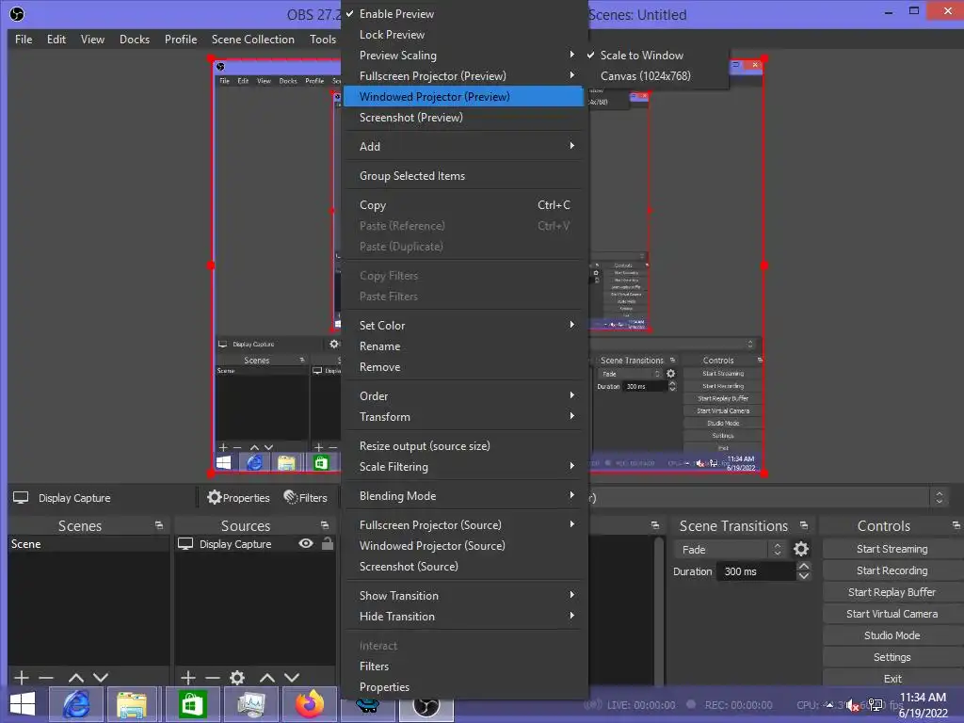The image size is (964, 723).
Task: Undock the Sources panel
Action: click(325, 525)
